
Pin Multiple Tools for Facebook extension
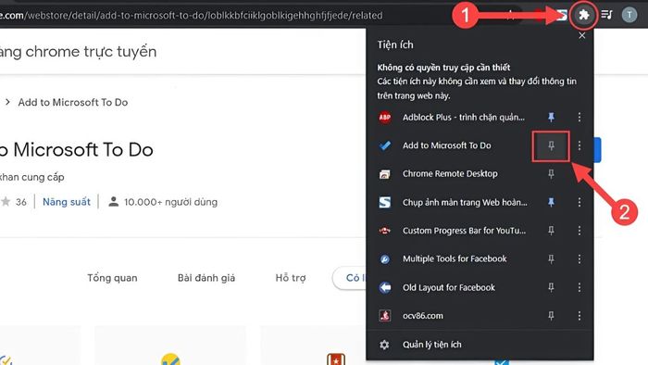551,259
